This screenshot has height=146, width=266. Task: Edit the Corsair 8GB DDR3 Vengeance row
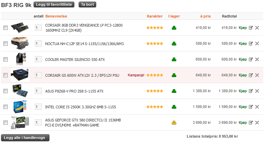point(251,28)
